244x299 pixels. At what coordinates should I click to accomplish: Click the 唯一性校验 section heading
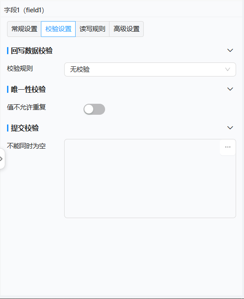[x=28, y=89]
